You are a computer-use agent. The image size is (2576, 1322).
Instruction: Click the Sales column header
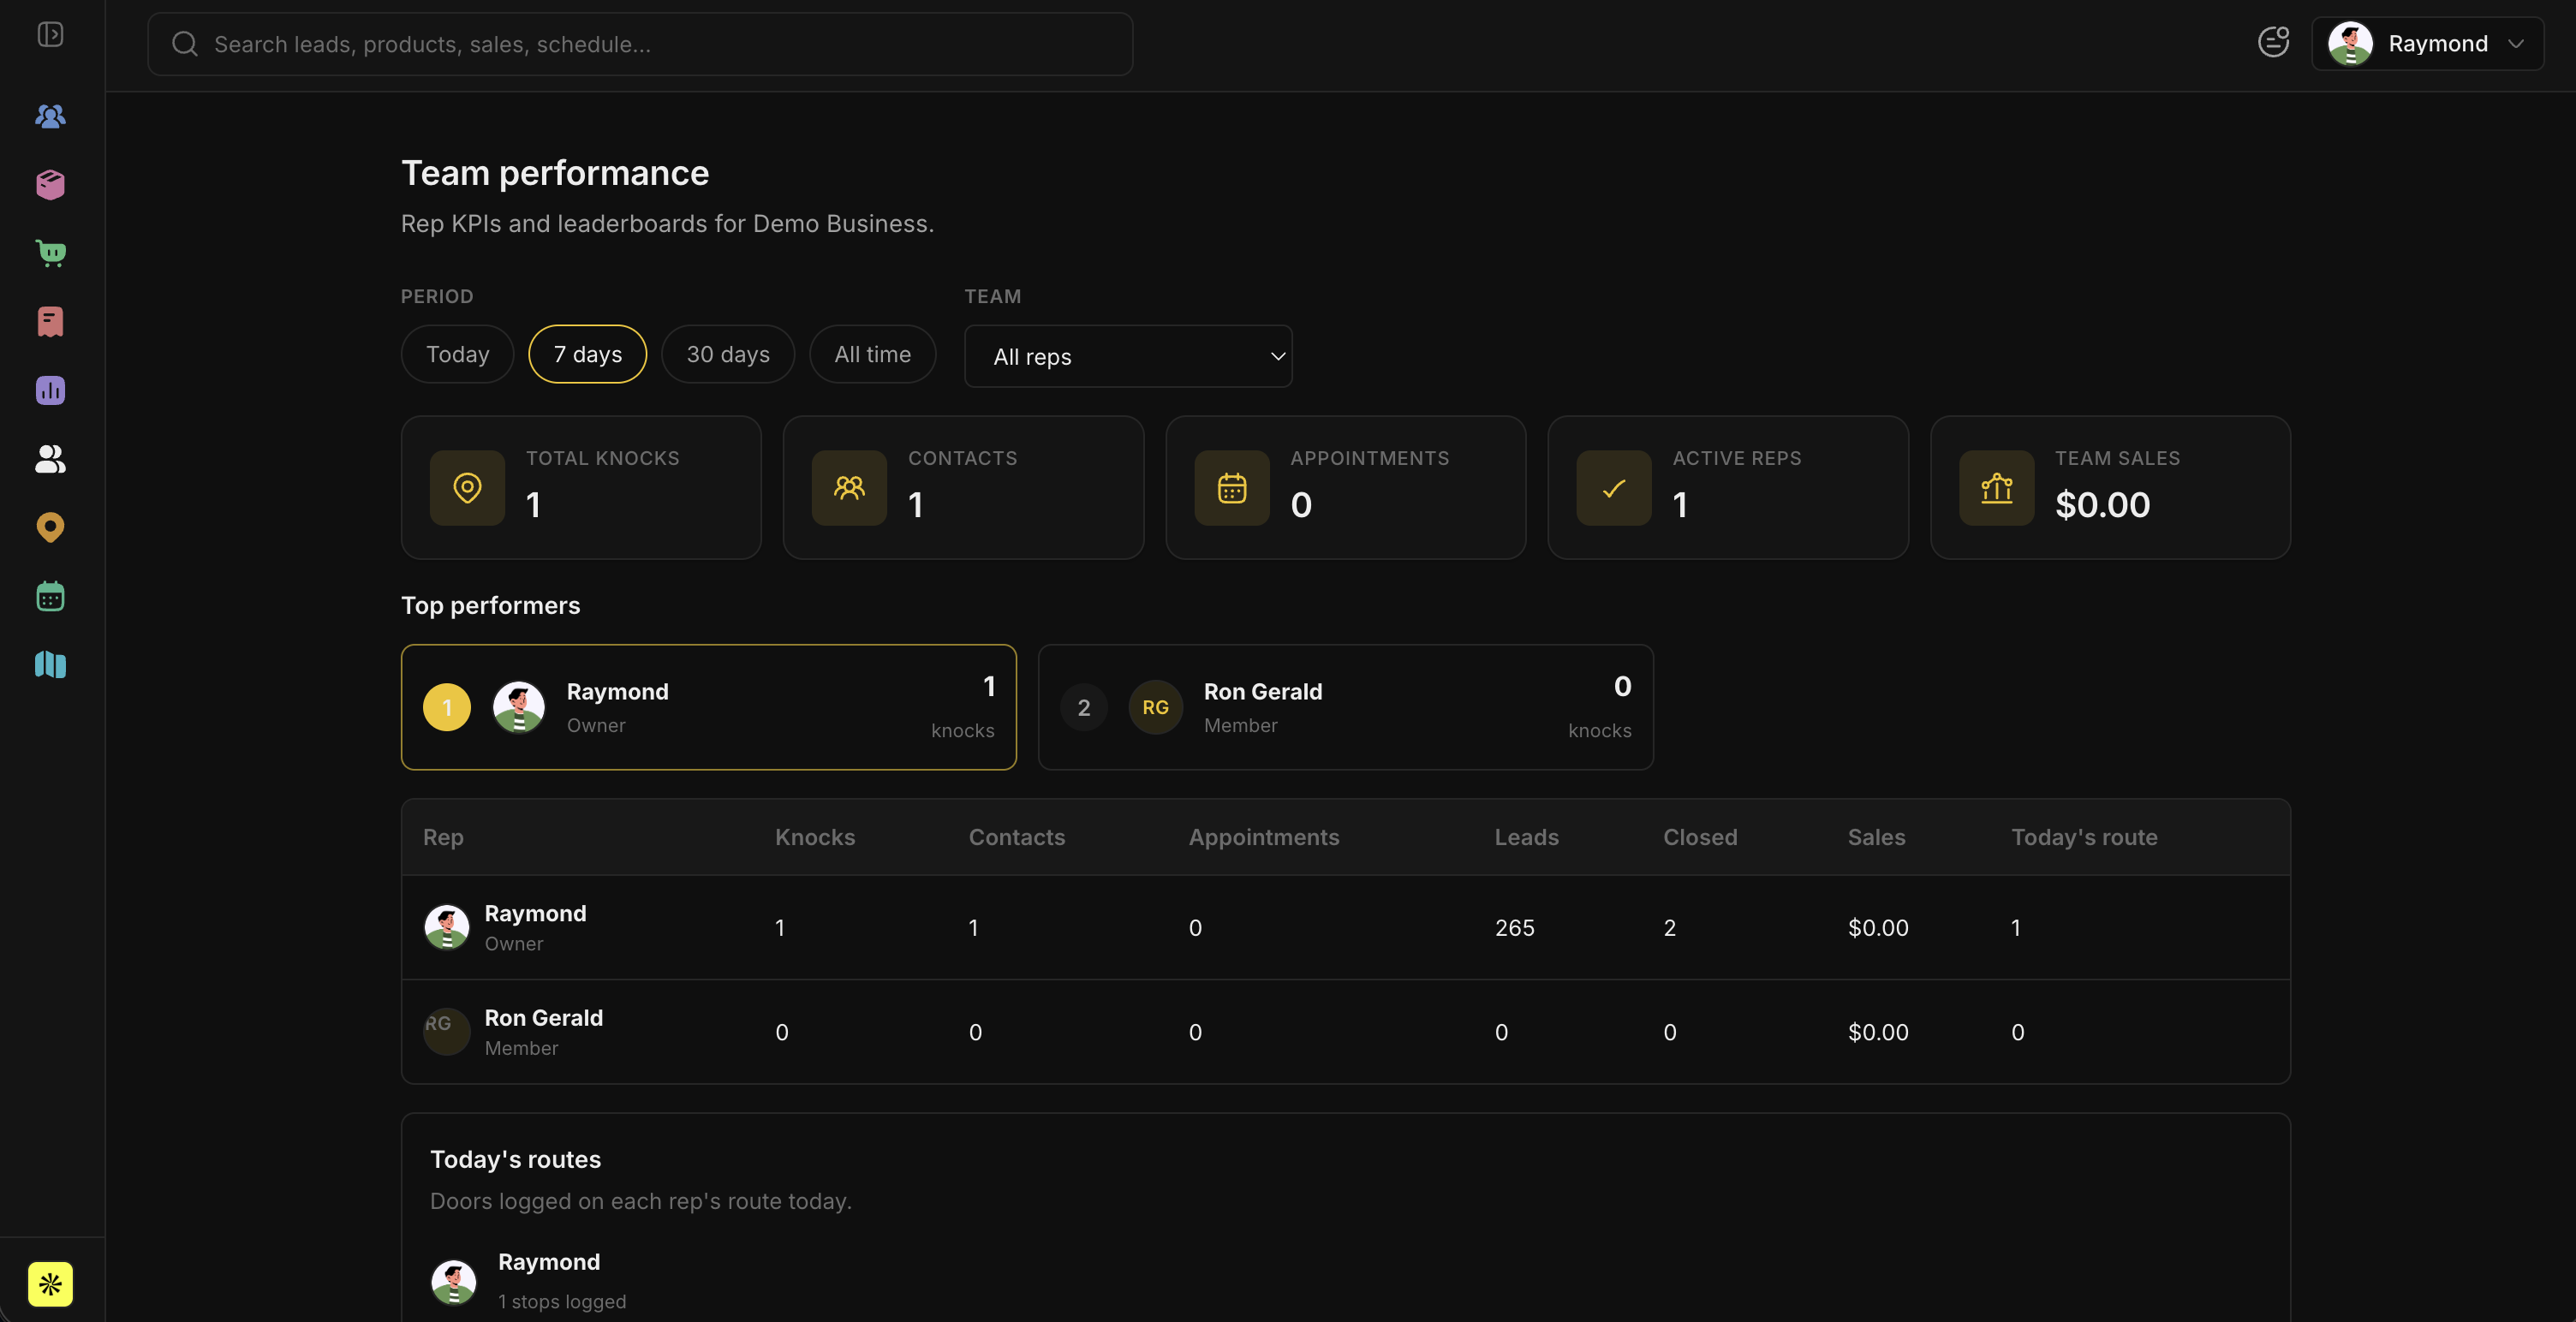point(1876,837)
